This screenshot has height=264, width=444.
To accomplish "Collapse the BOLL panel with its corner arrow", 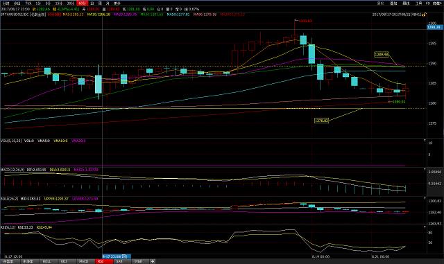I will pos(425,198).
